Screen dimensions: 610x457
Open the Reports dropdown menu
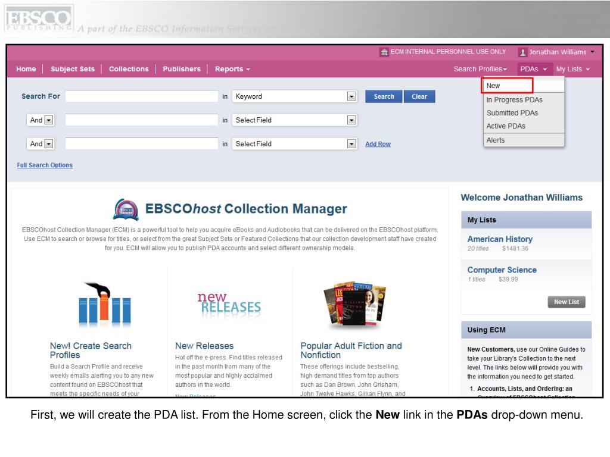click(232, 69)
